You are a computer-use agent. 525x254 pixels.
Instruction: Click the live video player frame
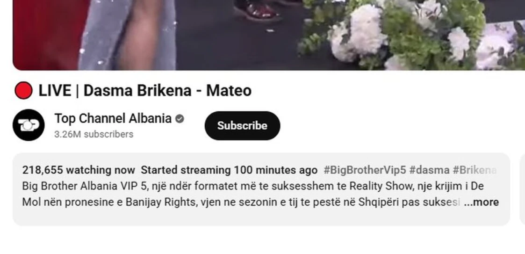(269, 35)
